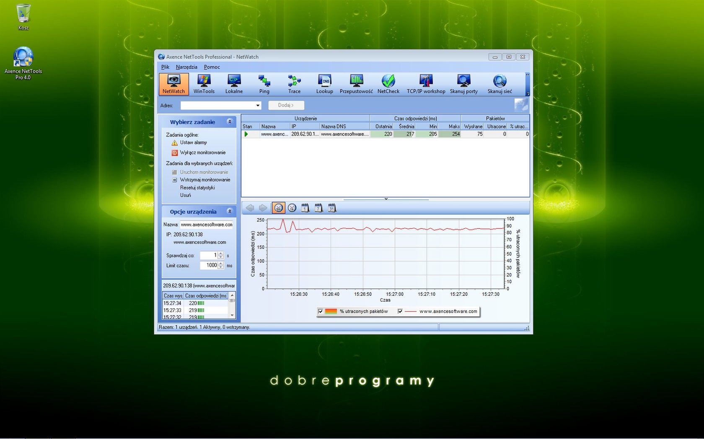Select the NetWatch tool

[173, 84]
